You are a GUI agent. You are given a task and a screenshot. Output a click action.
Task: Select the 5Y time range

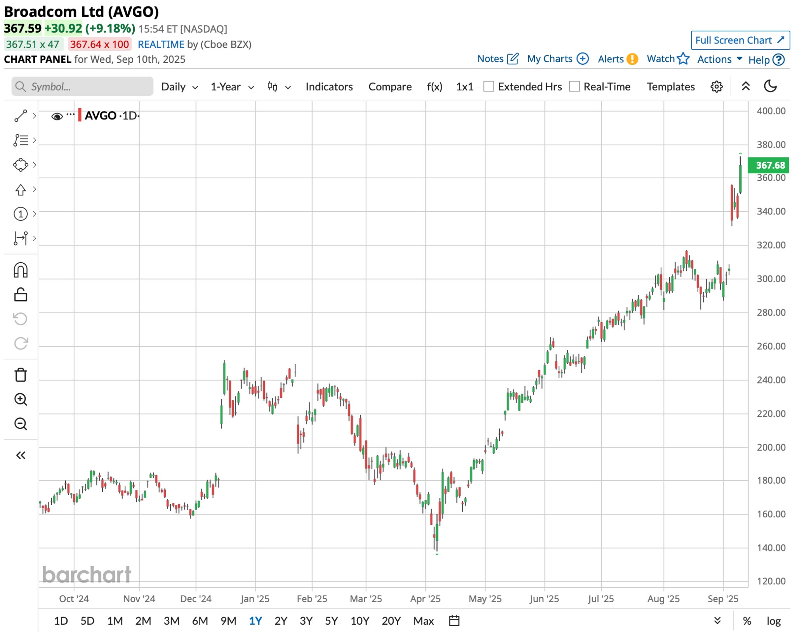click(331, 621)
